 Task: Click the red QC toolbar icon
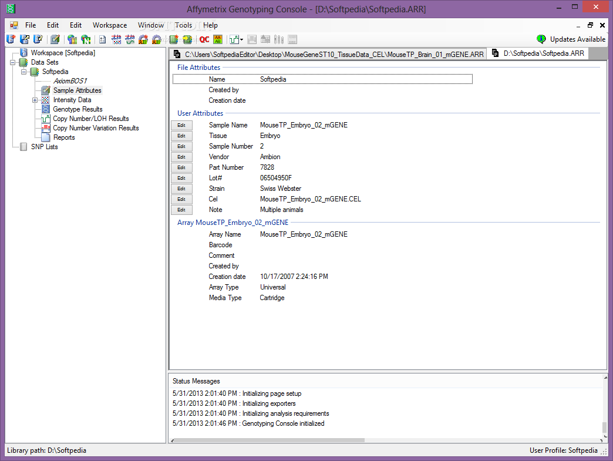(x=204, y=39)
